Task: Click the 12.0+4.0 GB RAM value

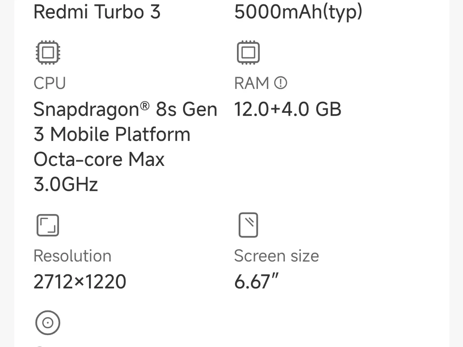Action: coord(288,109)
